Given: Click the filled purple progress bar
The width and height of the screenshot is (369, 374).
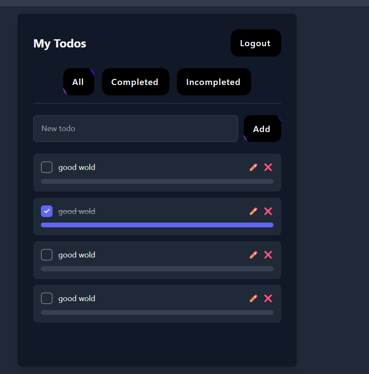Looking at the screenshot, I should click(x=157, y=225).
